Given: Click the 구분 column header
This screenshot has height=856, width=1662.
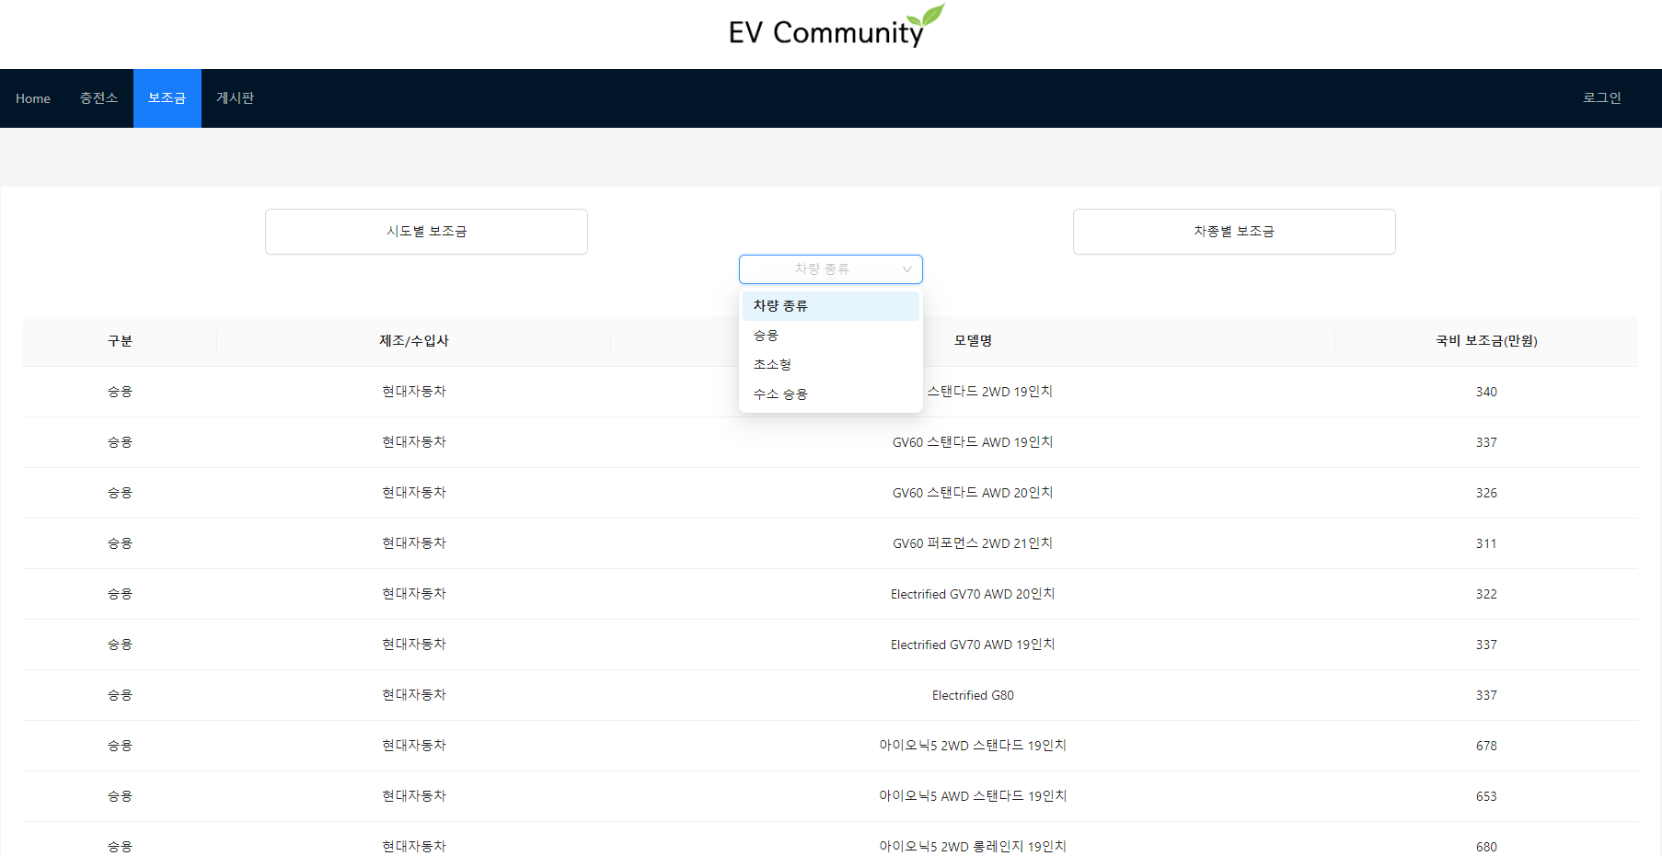Looking at the screenshot, I should tap(120, 340).
